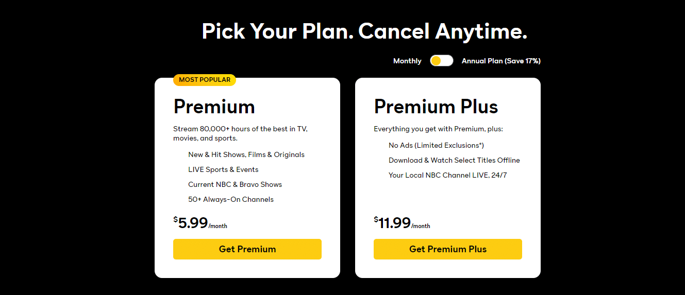Click the $5.99/month price
The height and width of the screenshot is (295, 685).
tap(200, 223)
